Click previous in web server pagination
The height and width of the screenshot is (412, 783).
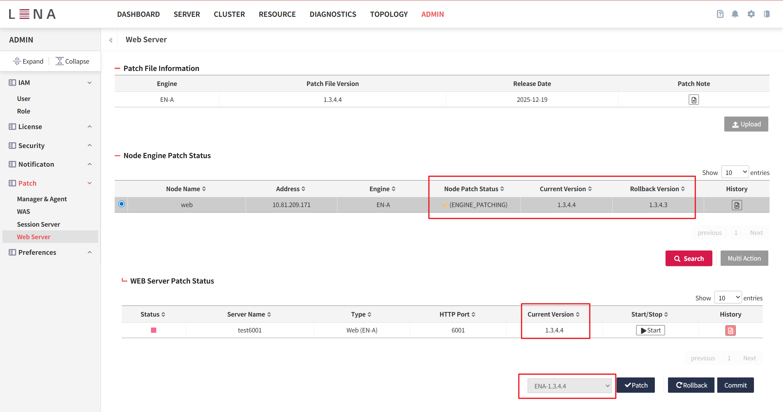(x=703, y=358)
